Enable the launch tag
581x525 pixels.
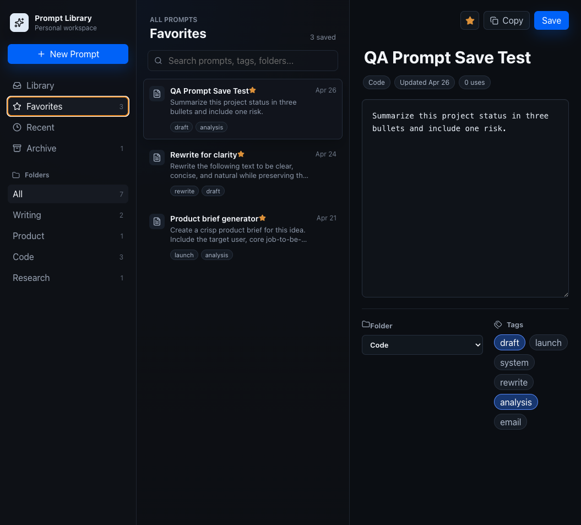point(548,343)
